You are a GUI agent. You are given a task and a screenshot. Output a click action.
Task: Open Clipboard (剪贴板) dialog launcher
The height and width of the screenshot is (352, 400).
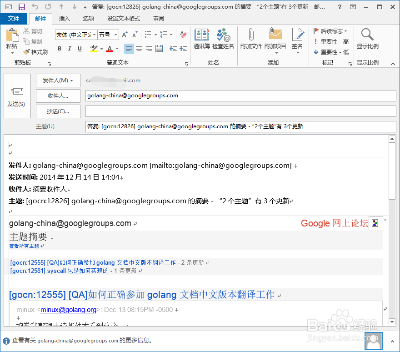[49, 64]
